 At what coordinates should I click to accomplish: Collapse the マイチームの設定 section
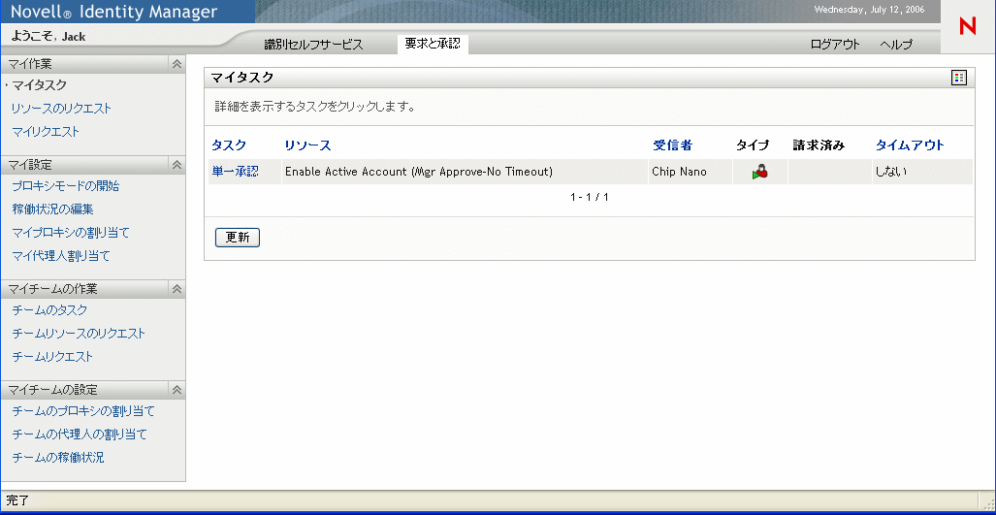tap(177, 389)
